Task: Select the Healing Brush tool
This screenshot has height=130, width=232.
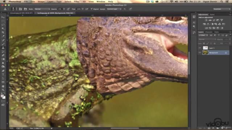Action: pos(3,40)
